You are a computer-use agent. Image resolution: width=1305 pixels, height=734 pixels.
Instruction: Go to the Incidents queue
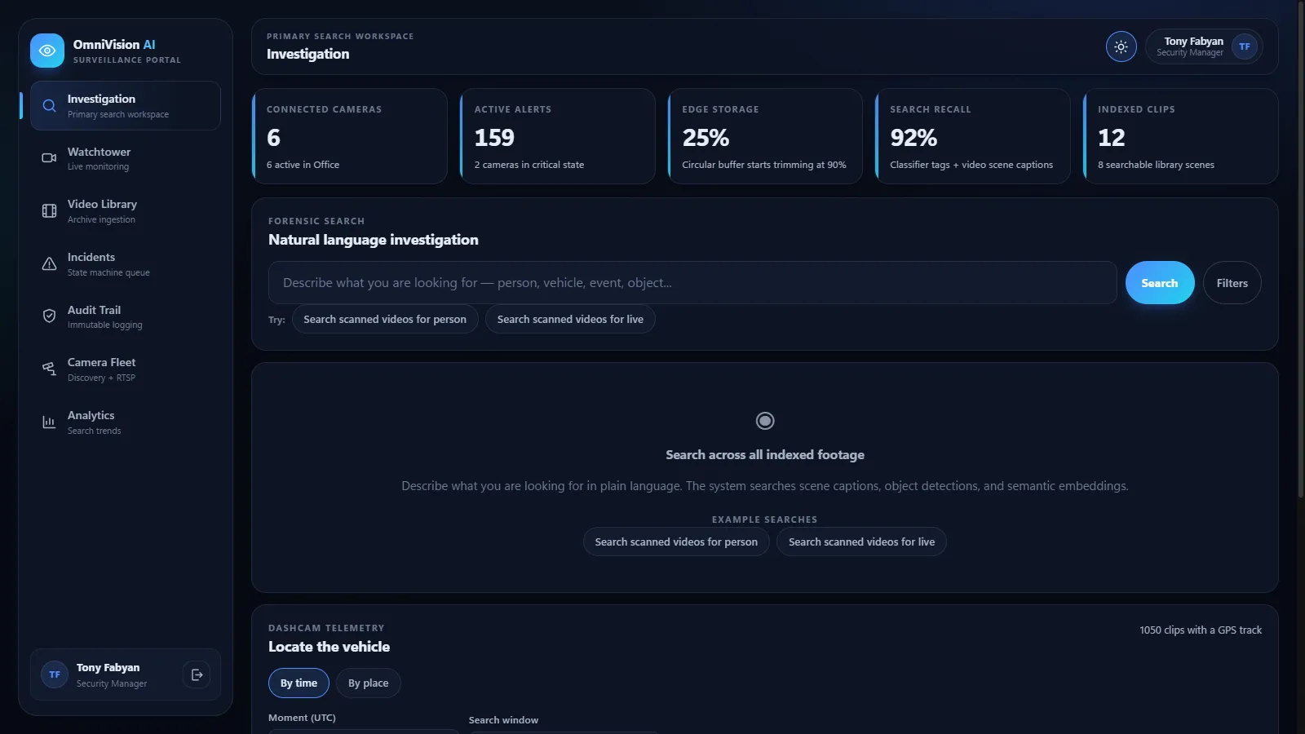pos(126,263)
